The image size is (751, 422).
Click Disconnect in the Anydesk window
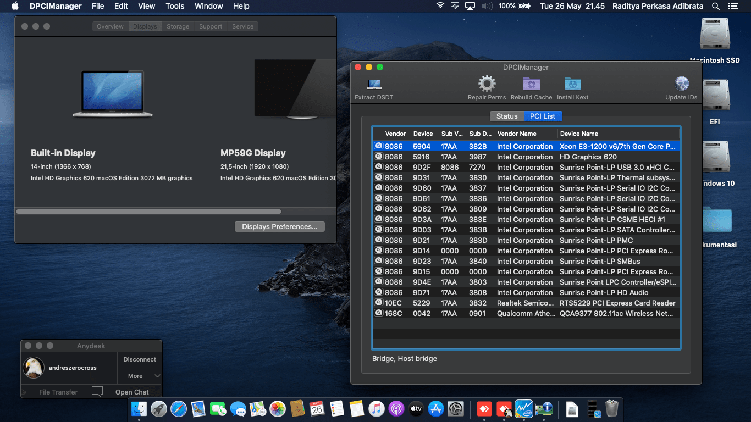click(140, 359)
